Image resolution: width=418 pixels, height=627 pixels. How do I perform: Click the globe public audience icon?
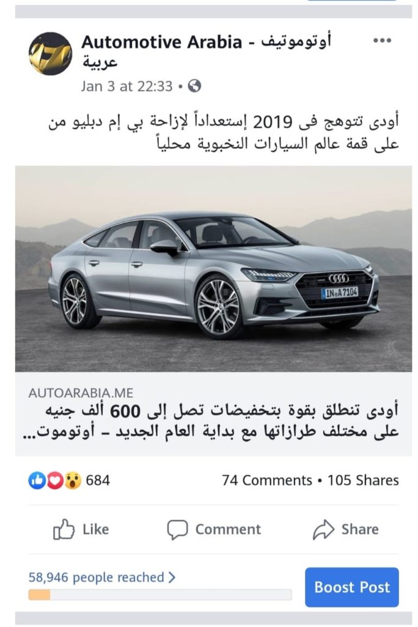[x=194, y=86]
